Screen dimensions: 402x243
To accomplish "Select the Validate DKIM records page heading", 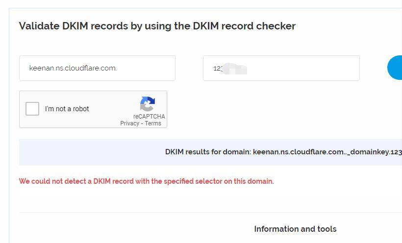I will pyautogui.click(x=157, y=26).
